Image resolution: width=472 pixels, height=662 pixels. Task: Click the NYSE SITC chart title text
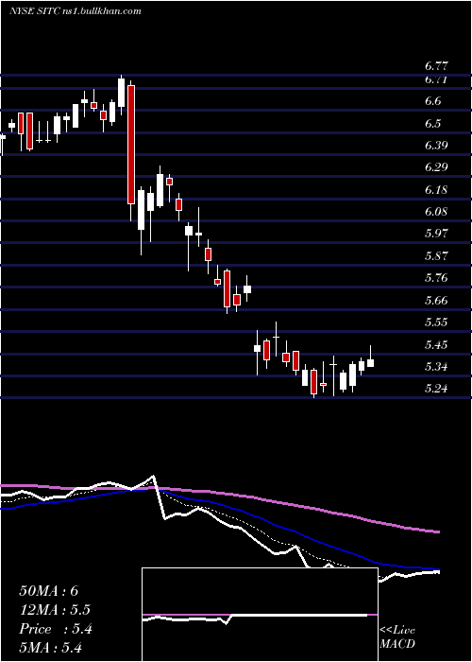75,11
